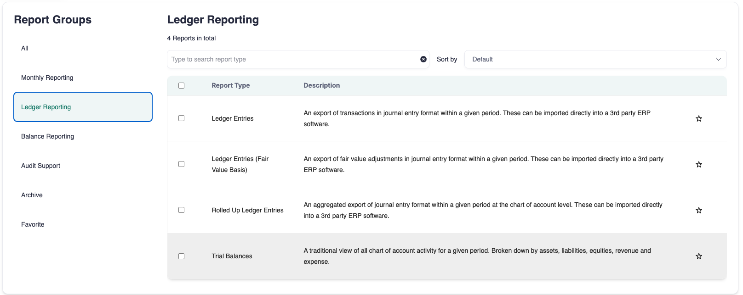
Task: Expand the sort dropdown chevron arrow
Action: pyautogui.click(x=718, y=59)
